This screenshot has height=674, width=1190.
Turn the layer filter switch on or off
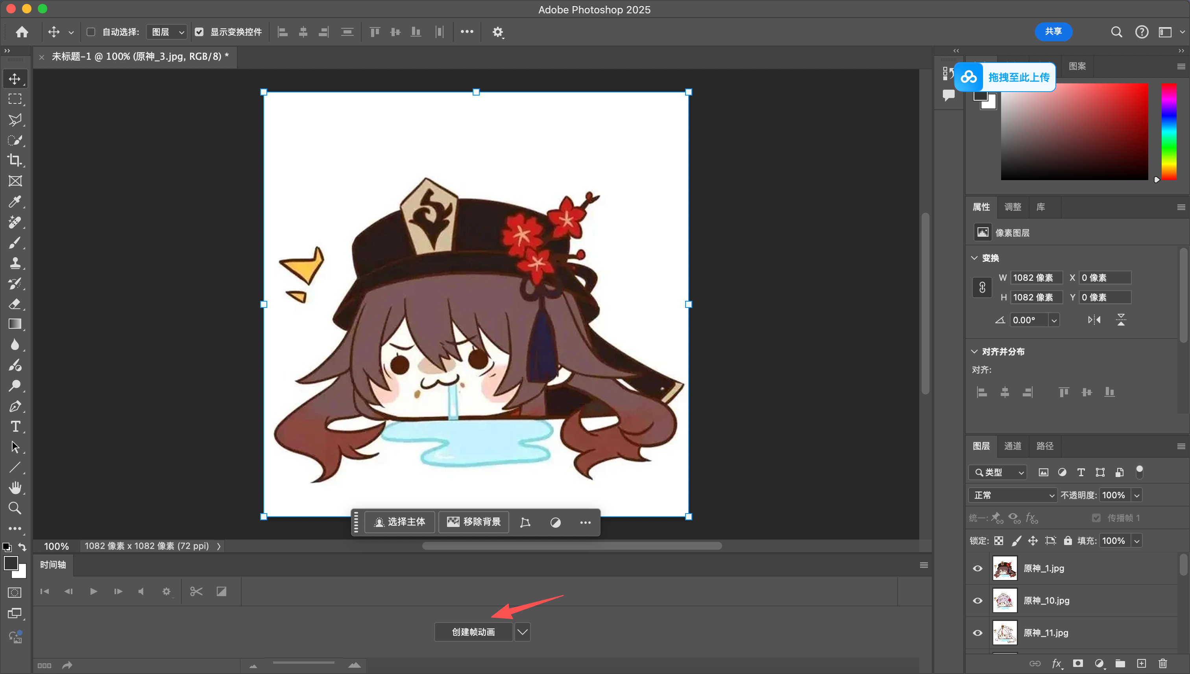click(x=1140, y=472)
